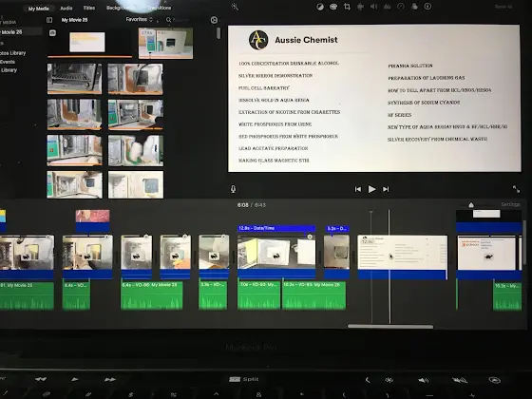532x399 pixels.
Task: Open noise reduction and equalizer tool
Action: [388, 7]
